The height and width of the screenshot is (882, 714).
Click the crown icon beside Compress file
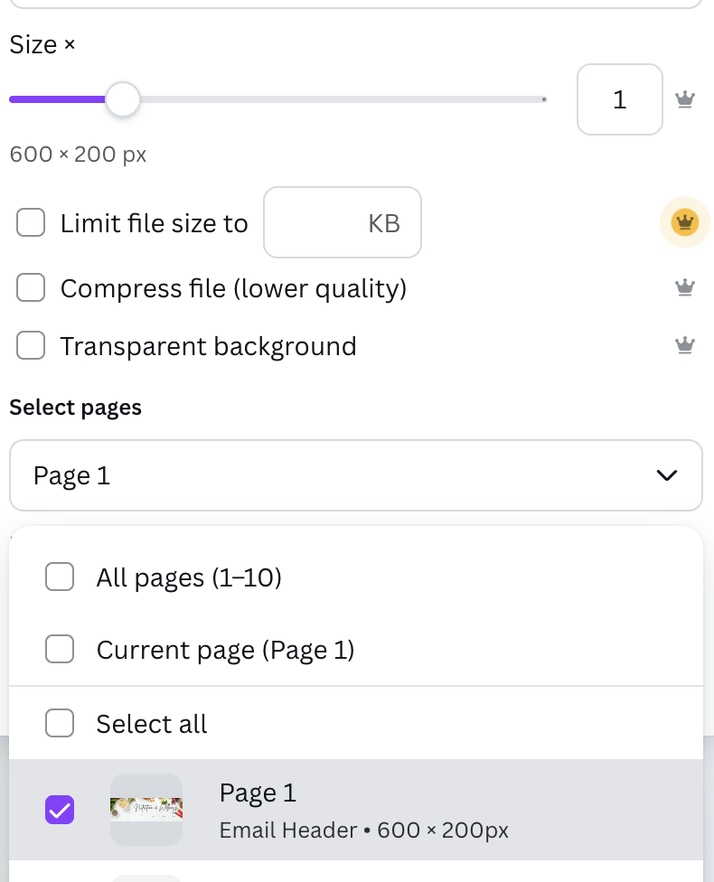pos(685,287)
